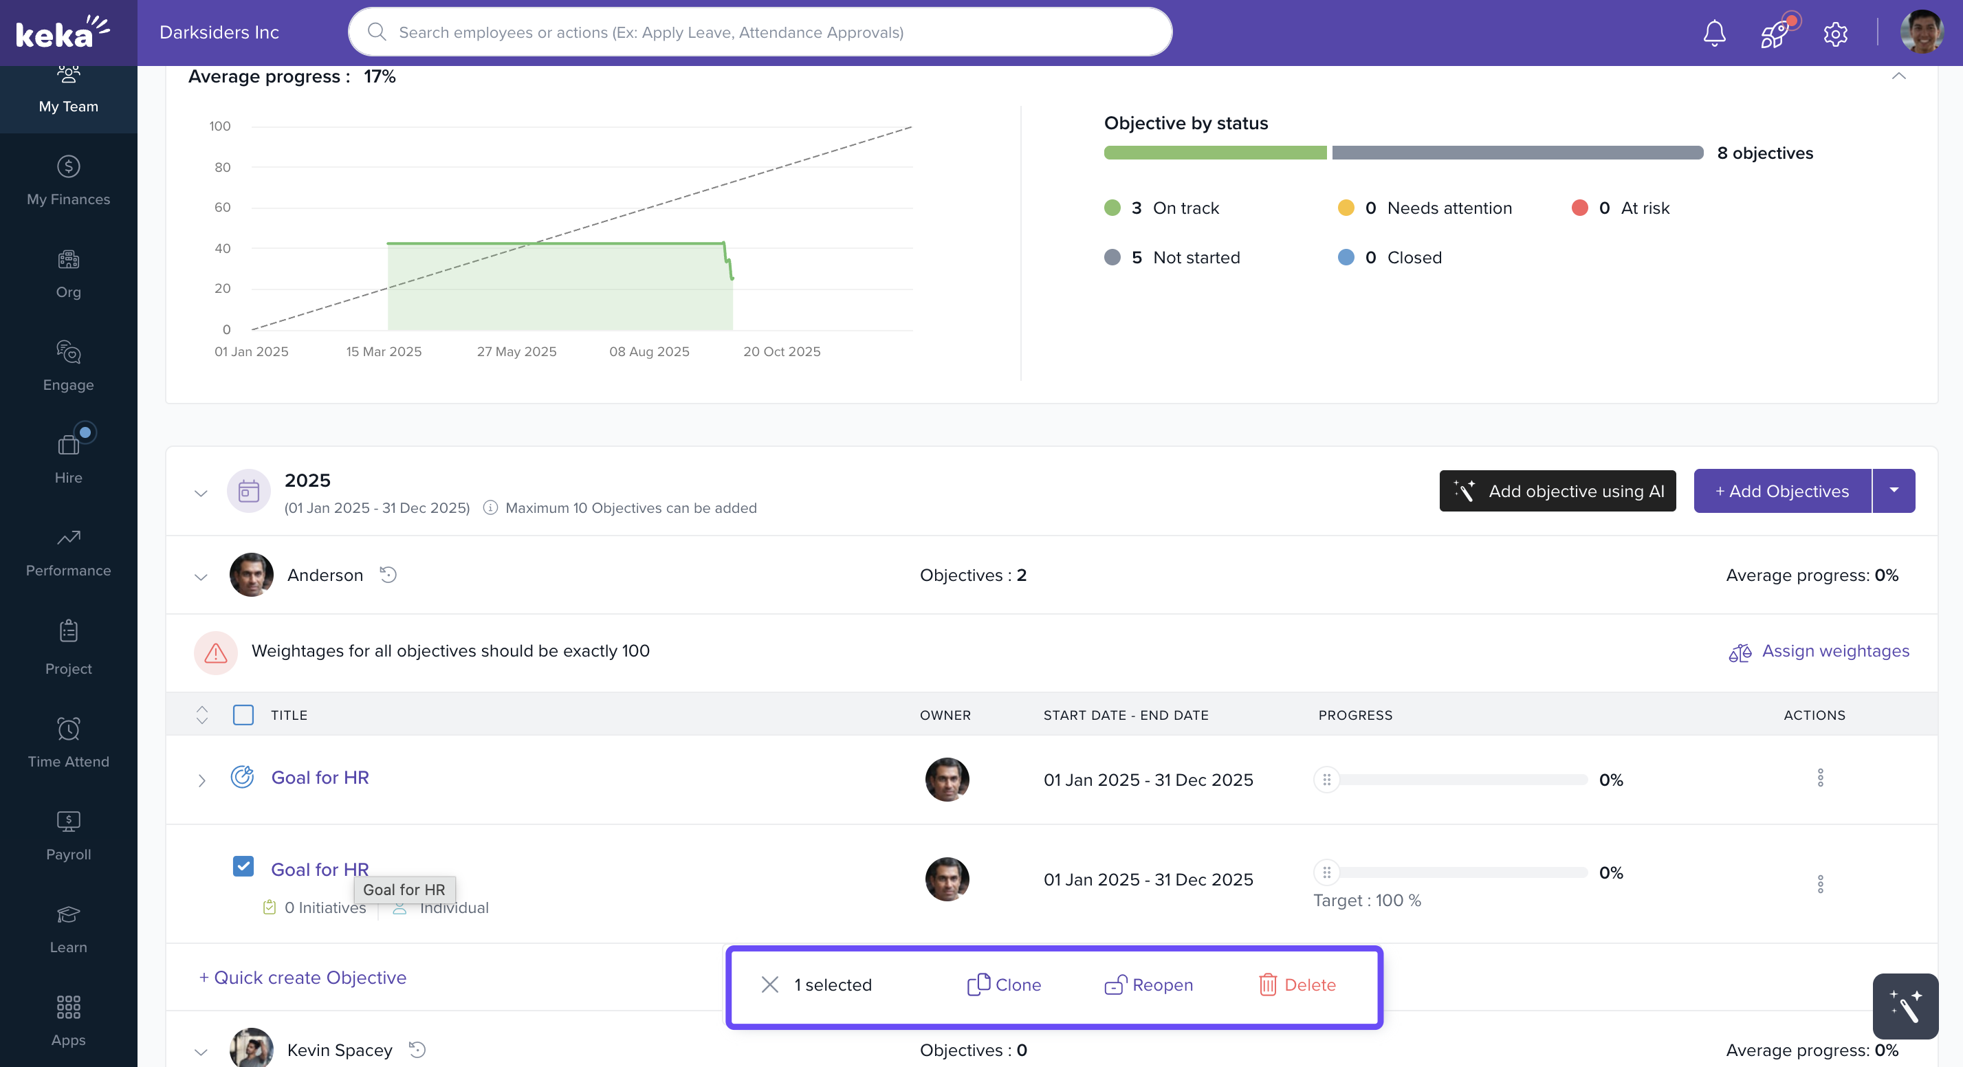Click Add objective using AI button

tap(1557, 491)
